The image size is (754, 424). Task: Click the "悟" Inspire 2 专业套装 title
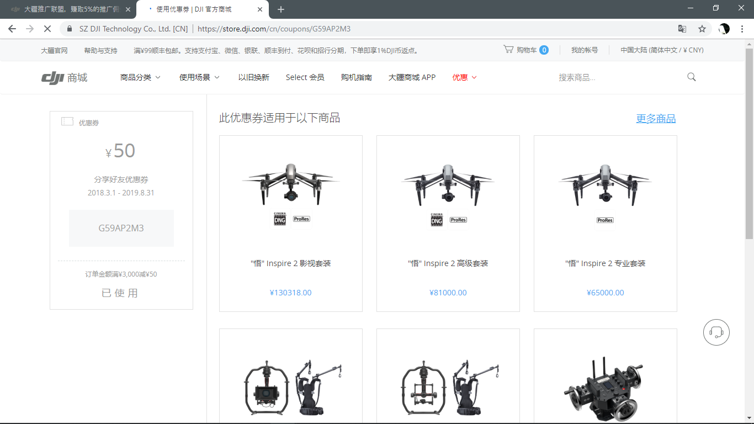(606, 263)
